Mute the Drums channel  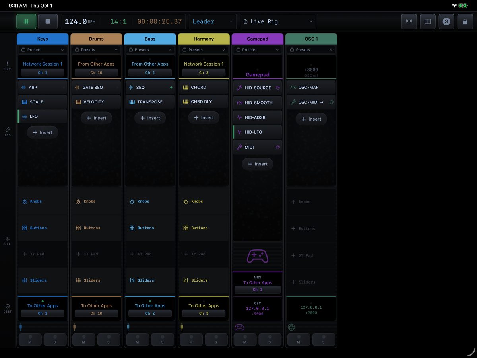[x=83, y=340]
